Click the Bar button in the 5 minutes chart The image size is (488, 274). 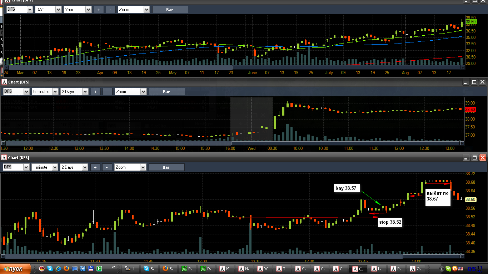[167, 92]
